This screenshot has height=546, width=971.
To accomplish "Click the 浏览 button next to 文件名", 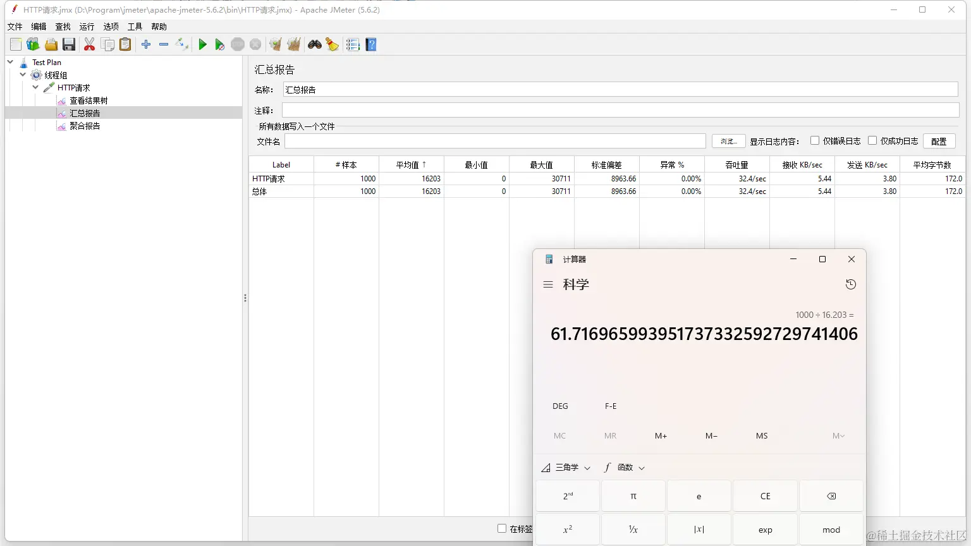I will point(728,141).
